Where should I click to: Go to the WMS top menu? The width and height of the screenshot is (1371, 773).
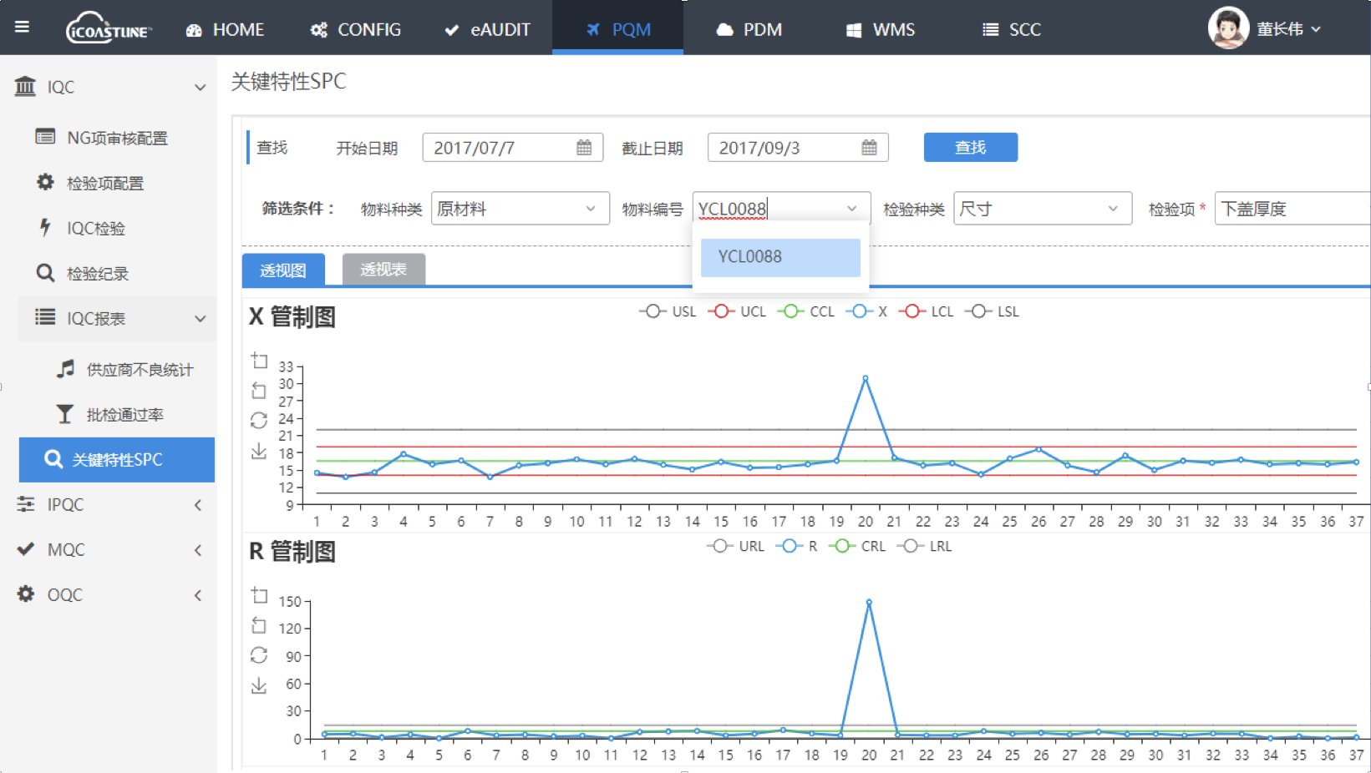point(881,29)
